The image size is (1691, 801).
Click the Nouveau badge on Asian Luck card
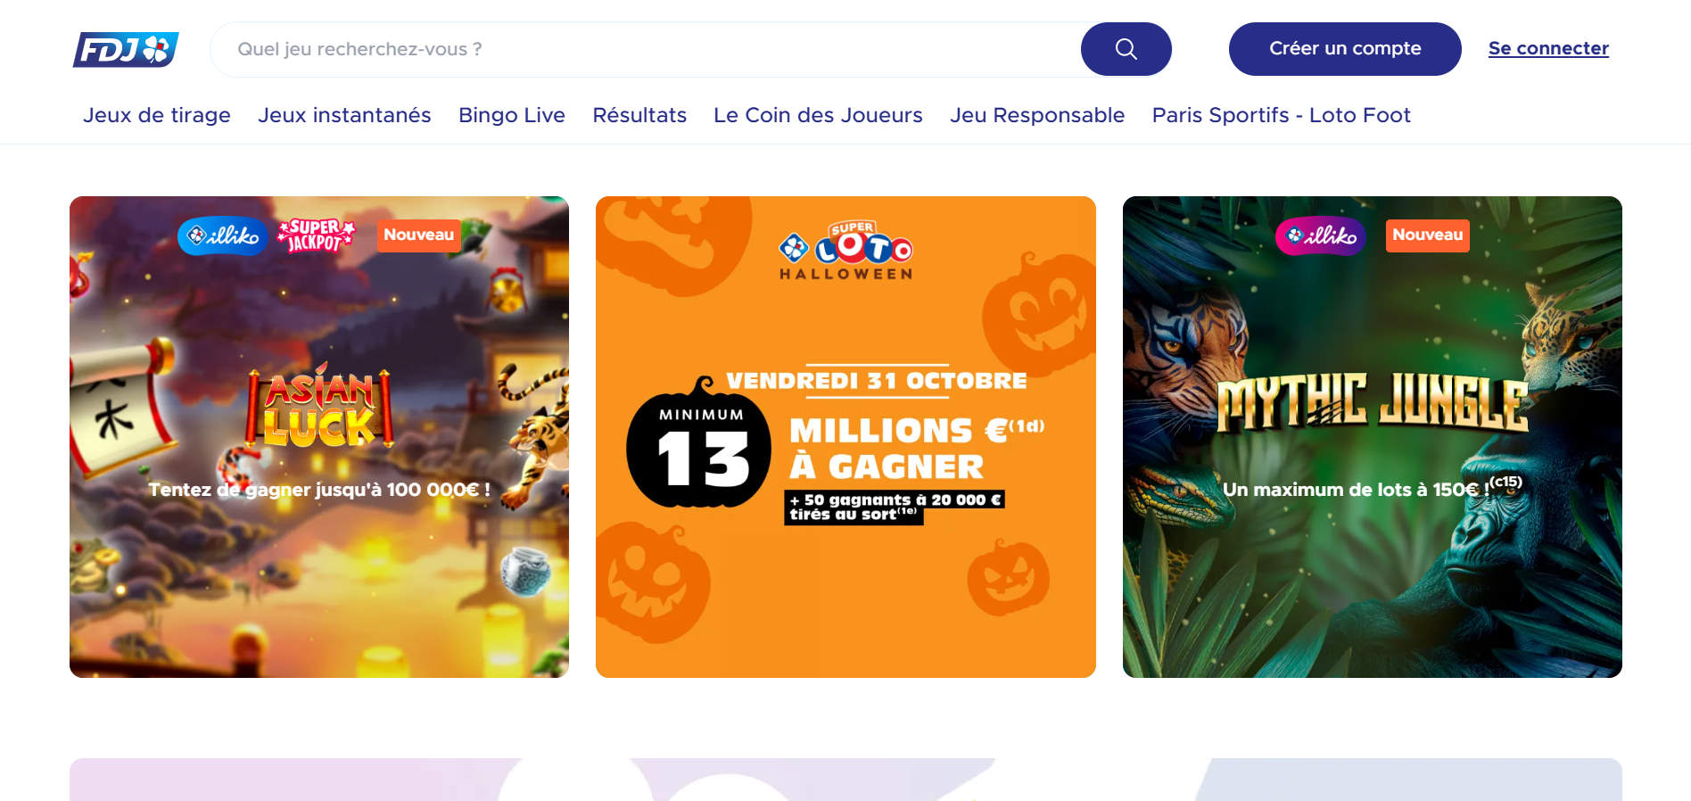[418, 235]
